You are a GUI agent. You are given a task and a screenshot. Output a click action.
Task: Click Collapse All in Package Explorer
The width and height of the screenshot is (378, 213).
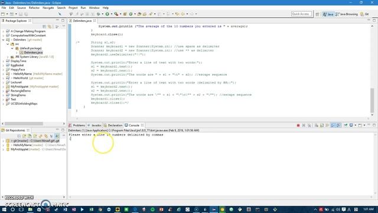pyautogui.click(x=44, y=27)
